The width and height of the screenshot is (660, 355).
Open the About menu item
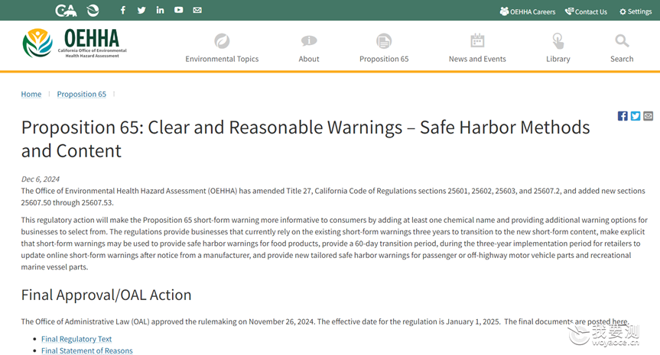(x=309, y=48)
